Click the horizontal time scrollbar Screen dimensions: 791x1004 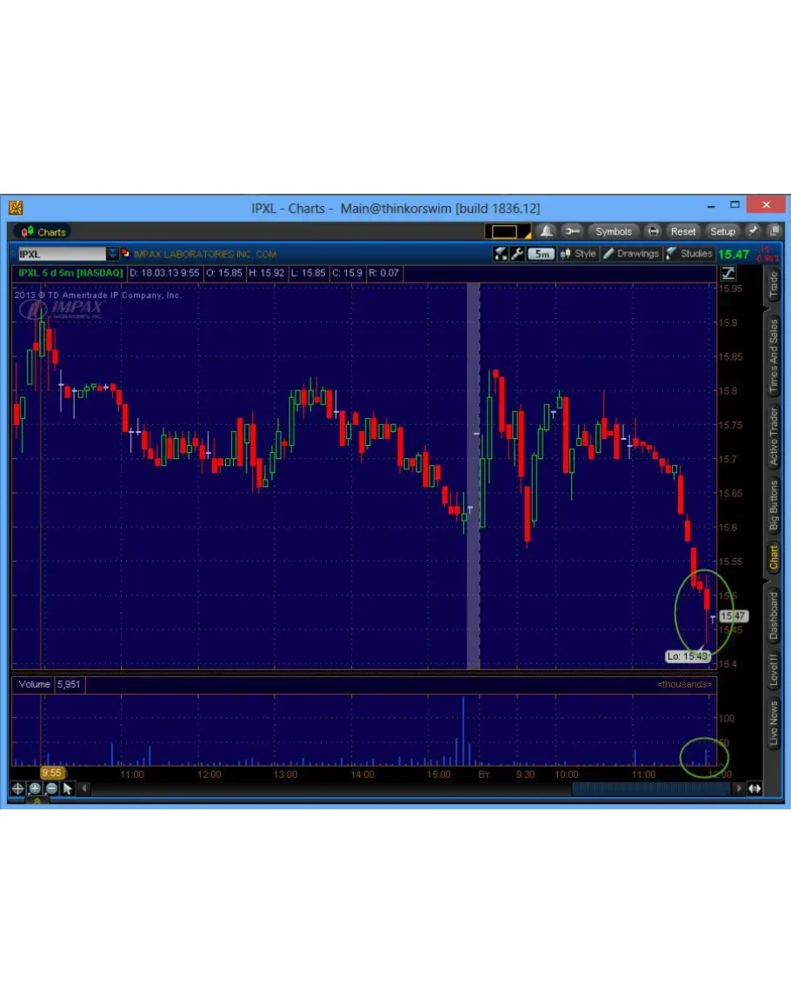click(x=650, y=788)
